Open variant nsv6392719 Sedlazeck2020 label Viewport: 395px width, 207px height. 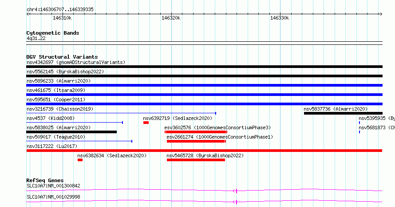(x=178, y=118)
